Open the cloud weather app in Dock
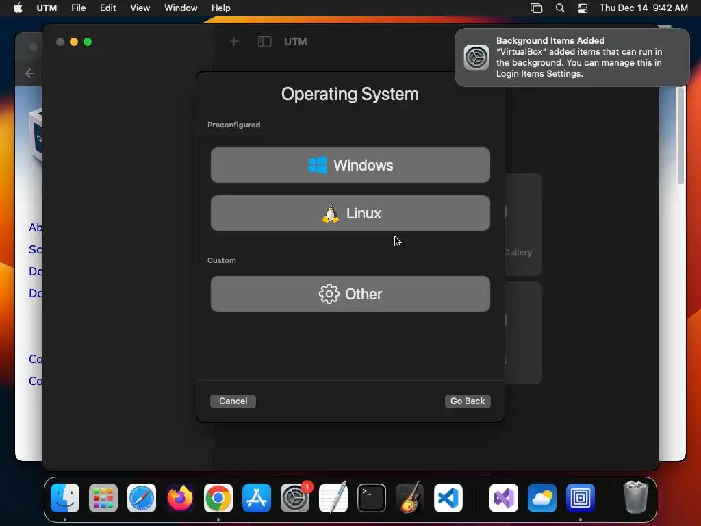Viewport: 701px width, 526px height. (x=542, y=498)
